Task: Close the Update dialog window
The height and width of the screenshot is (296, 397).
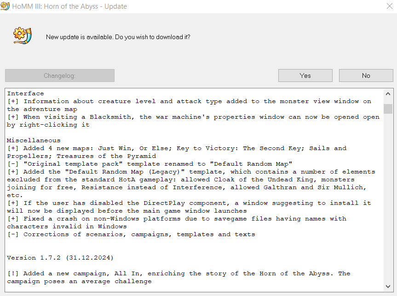Action: pyautogui.click(x=389, y=6)
